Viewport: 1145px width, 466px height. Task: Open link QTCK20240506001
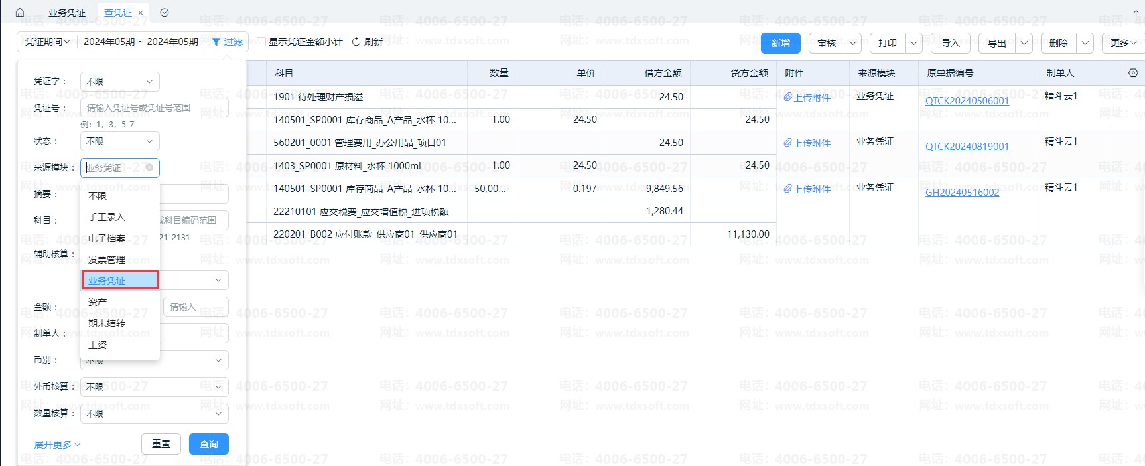(x=967, y=101)
